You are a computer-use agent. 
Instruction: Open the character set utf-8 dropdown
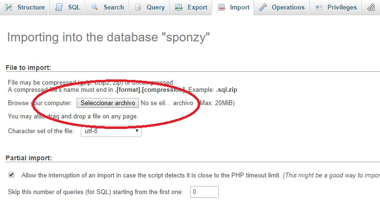(110, 131)
